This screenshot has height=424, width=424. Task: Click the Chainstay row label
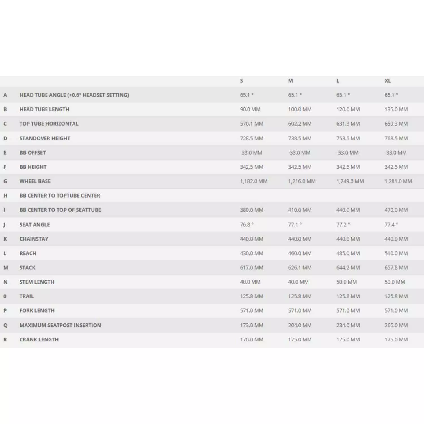click(34, 239)
